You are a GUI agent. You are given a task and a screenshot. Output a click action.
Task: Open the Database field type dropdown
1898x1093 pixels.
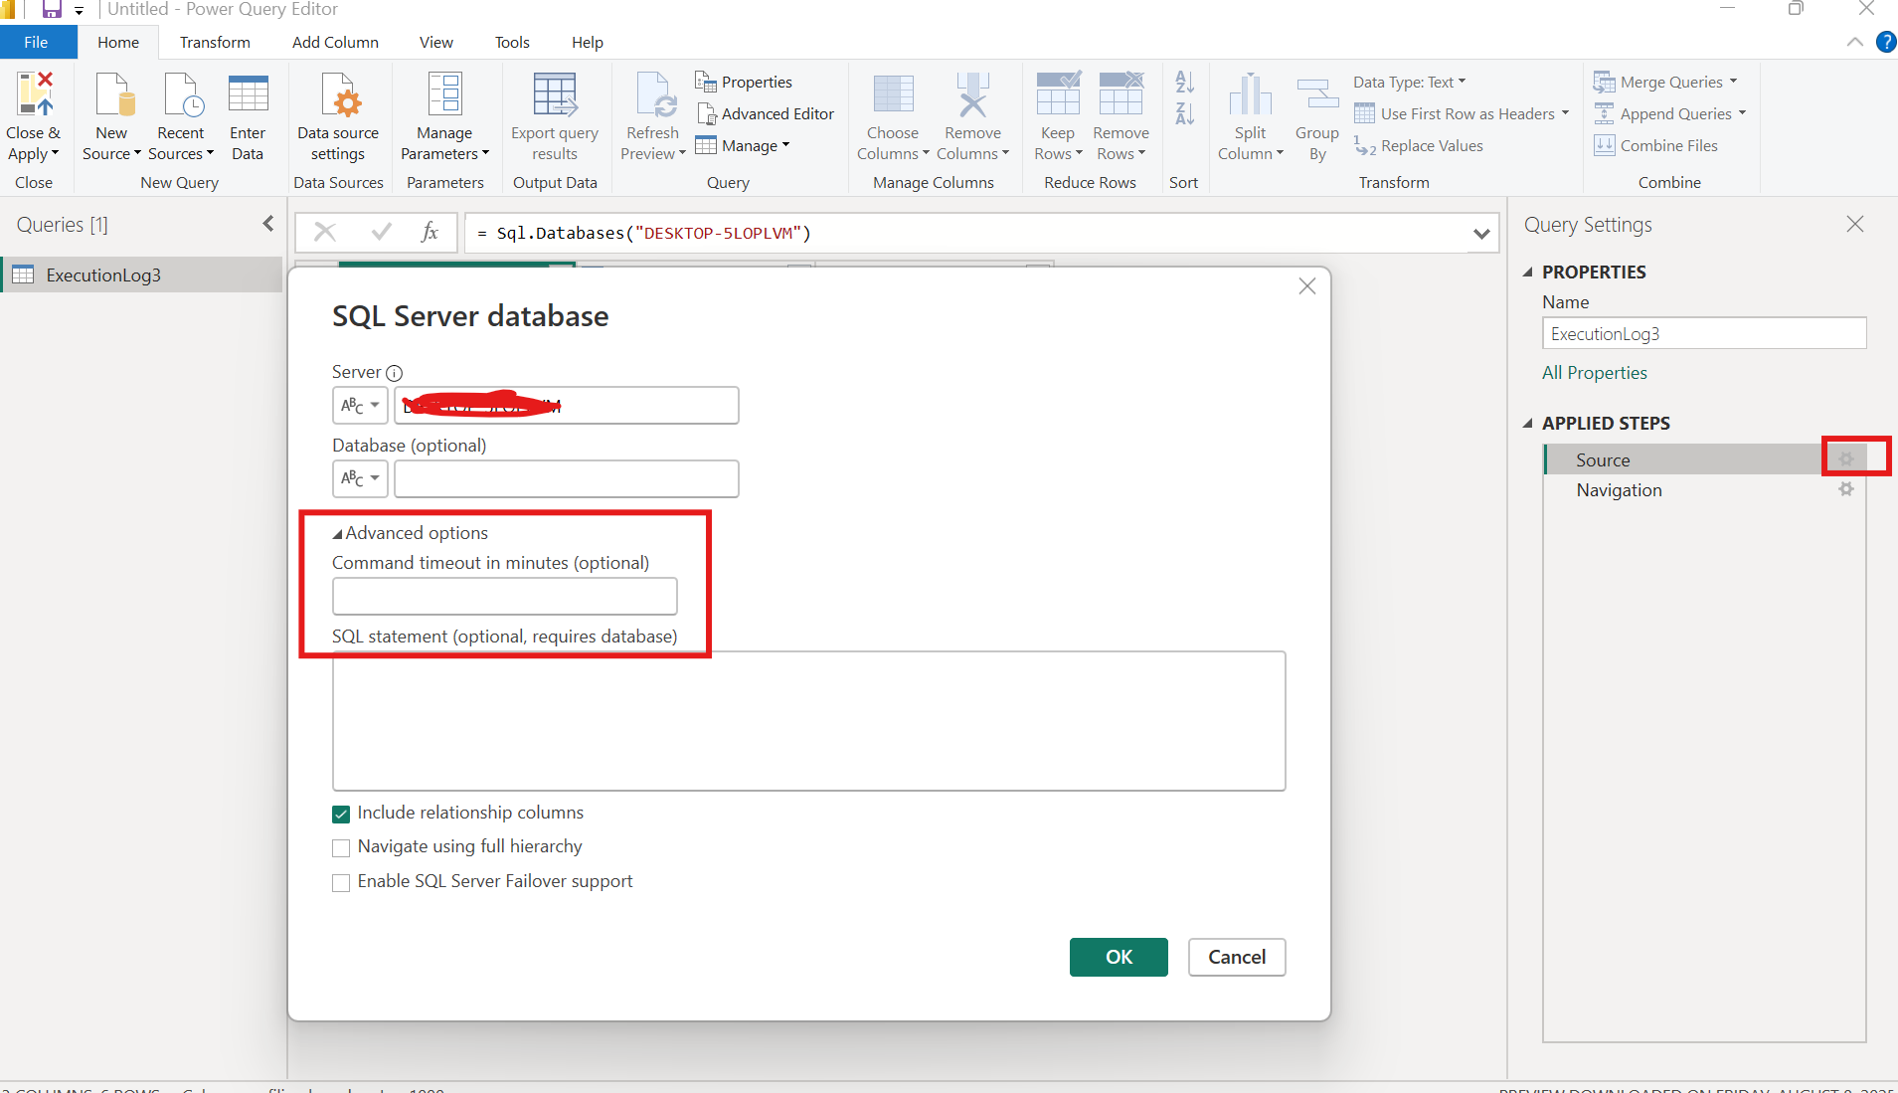click(x=360, y=478)
